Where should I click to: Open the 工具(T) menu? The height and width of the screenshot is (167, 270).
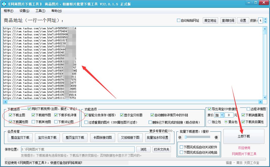tap(41, 11)
